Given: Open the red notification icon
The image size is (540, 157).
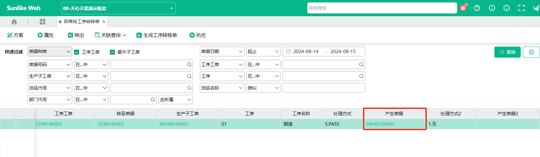Looking at the screenshot, I should (463, 8).
